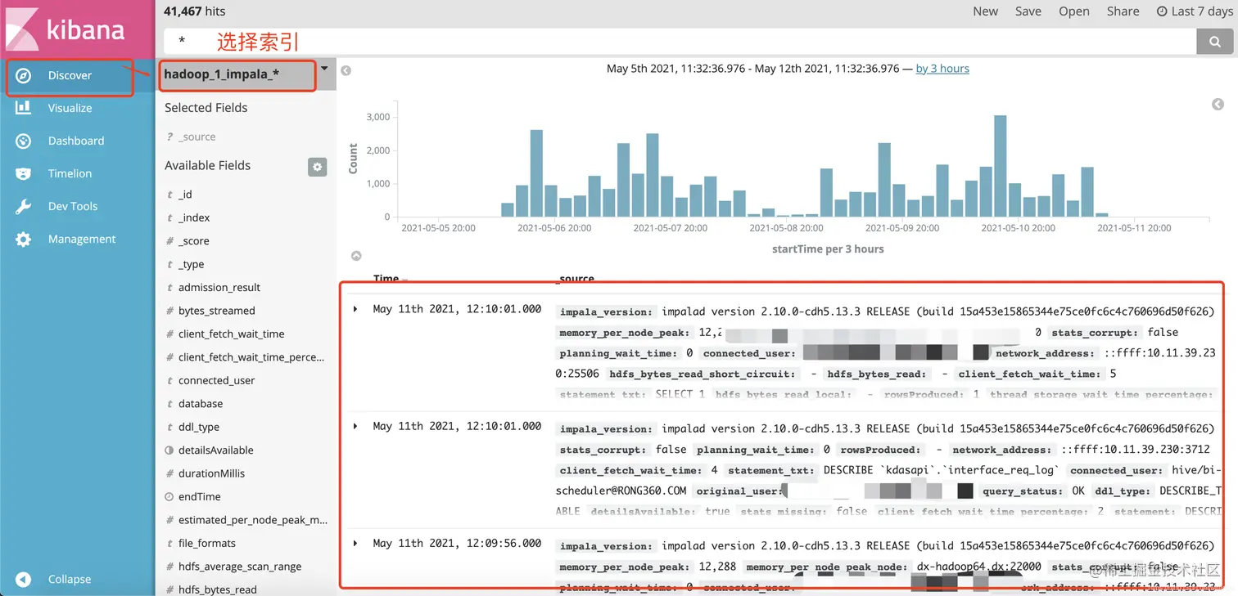
Task: Toggle the chart legend arrow
Action: (x=1218, y=104)
